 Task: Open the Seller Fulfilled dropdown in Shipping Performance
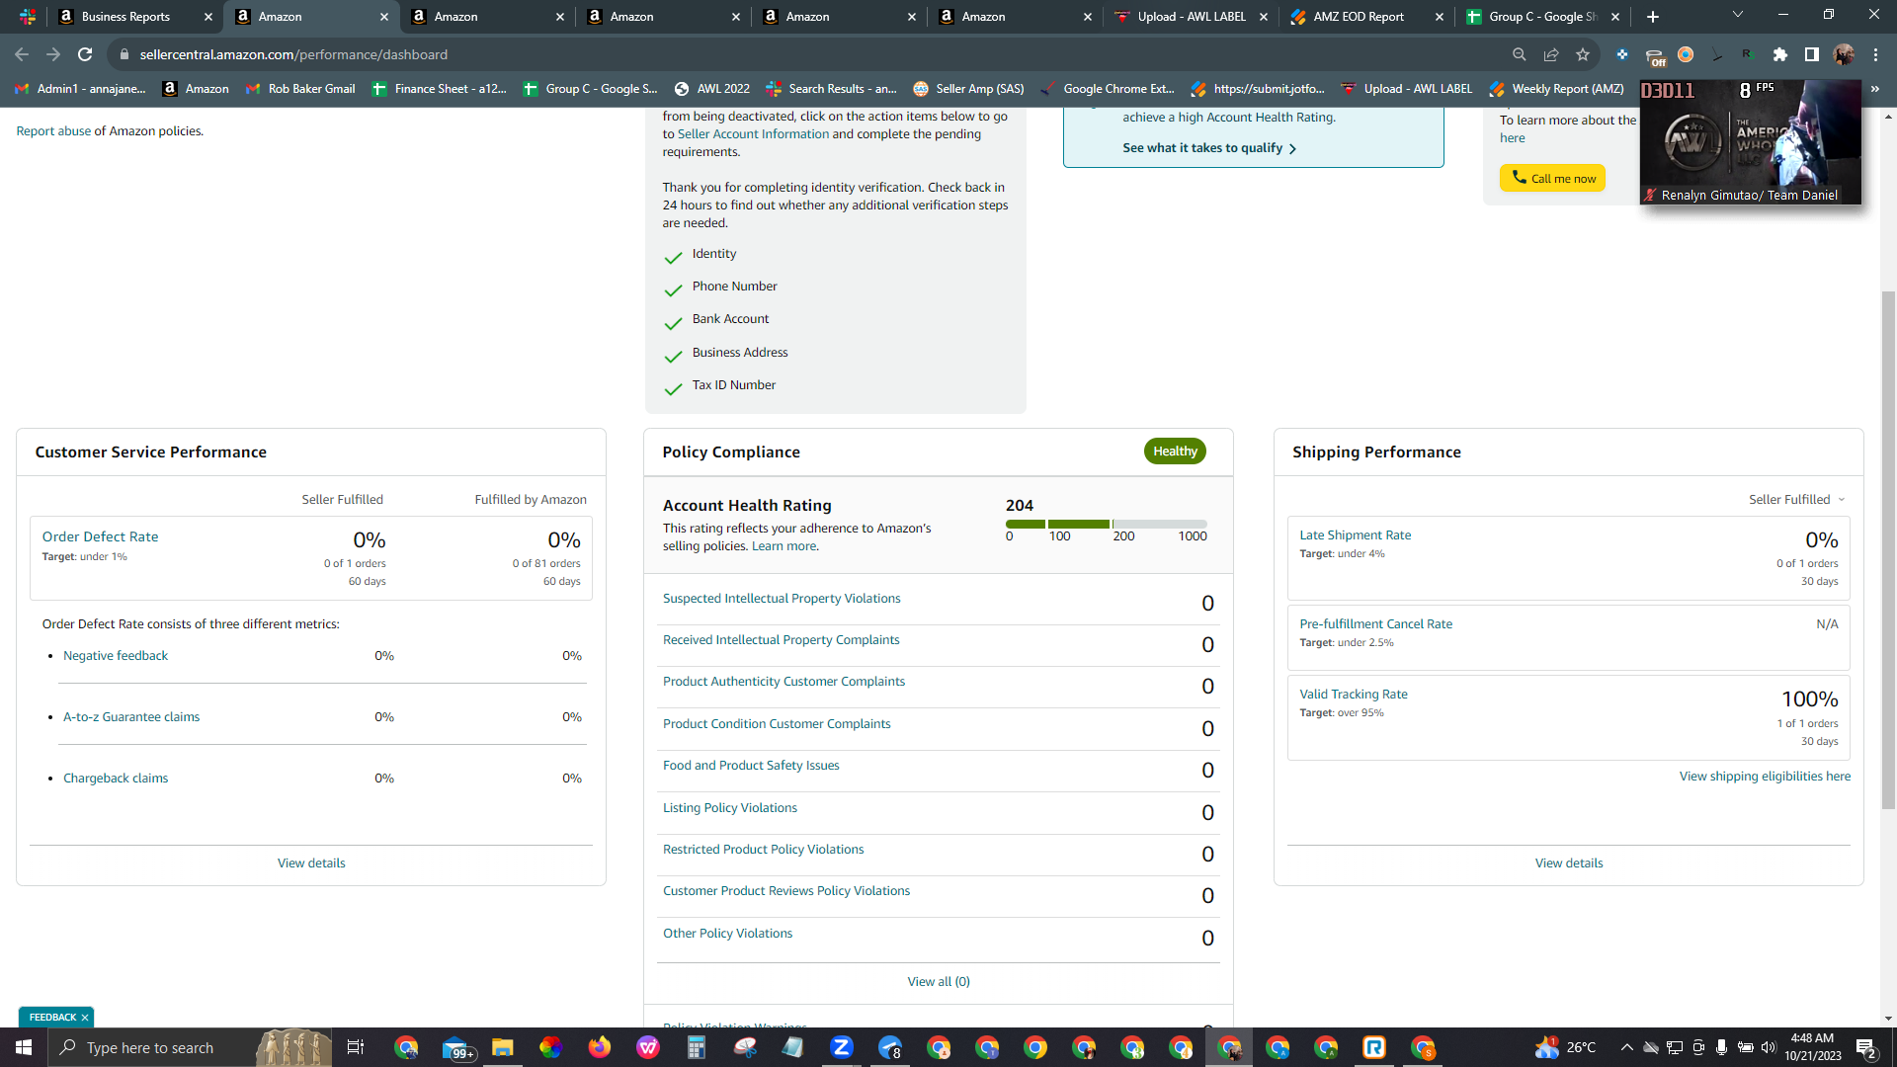pyautogui.click(x=1797, y=500)
